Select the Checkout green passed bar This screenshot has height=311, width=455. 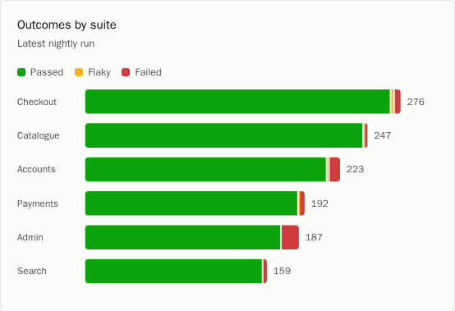pyautogui.click(x=237, y=102)
